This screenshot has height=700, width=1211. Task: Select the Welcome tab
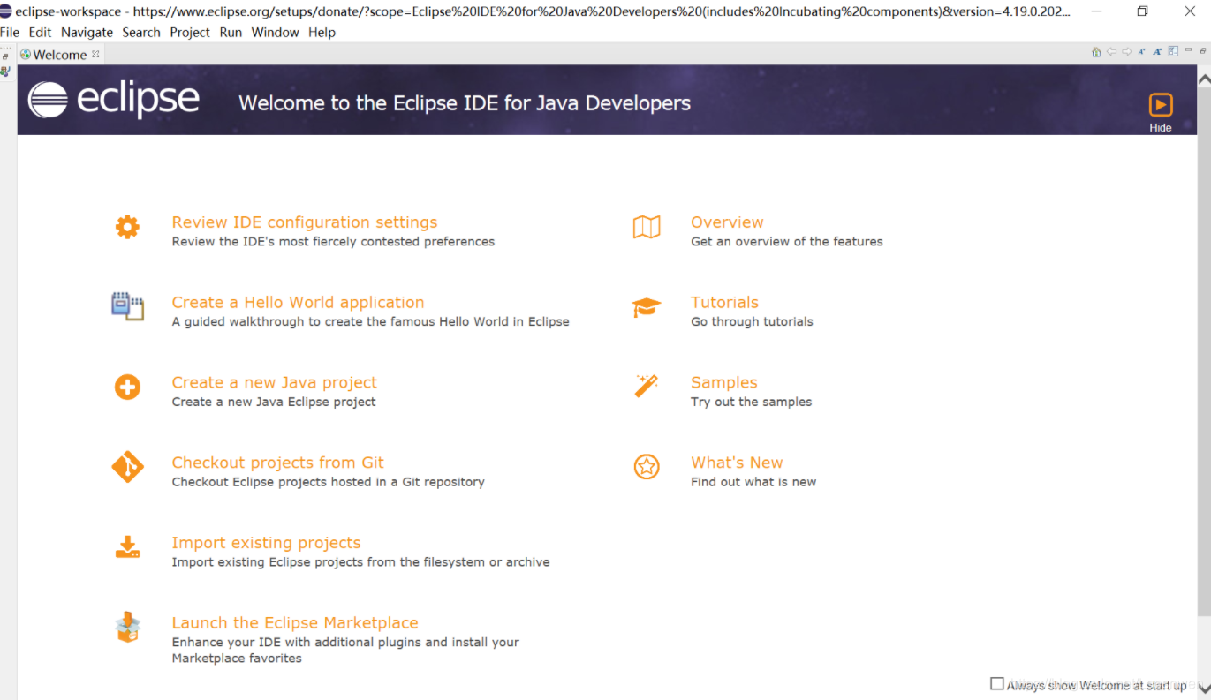[x=60, y=54]
